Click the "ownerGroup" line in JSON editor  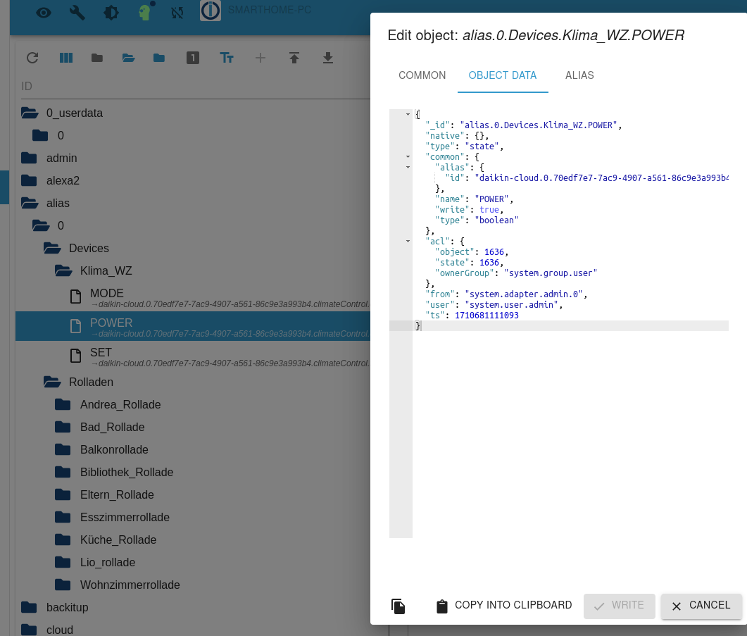click(x=516, y=273)
